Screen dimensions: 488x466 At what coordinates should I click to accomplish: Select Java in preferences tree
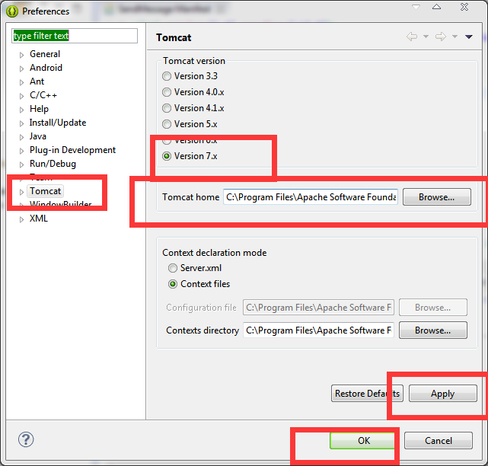(38, 136)
